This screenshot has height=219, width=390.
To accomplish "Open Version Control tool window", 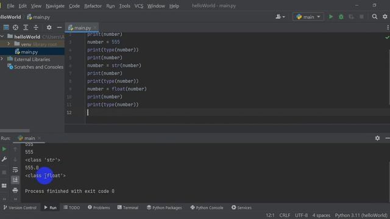I will (20, 207).
